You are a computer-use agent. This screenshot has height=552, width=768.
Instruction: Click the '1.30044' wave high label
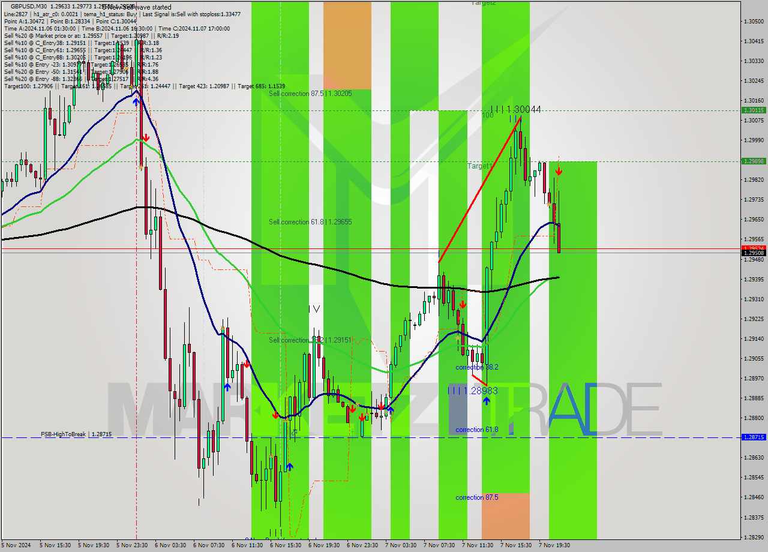tap(524, 109)
